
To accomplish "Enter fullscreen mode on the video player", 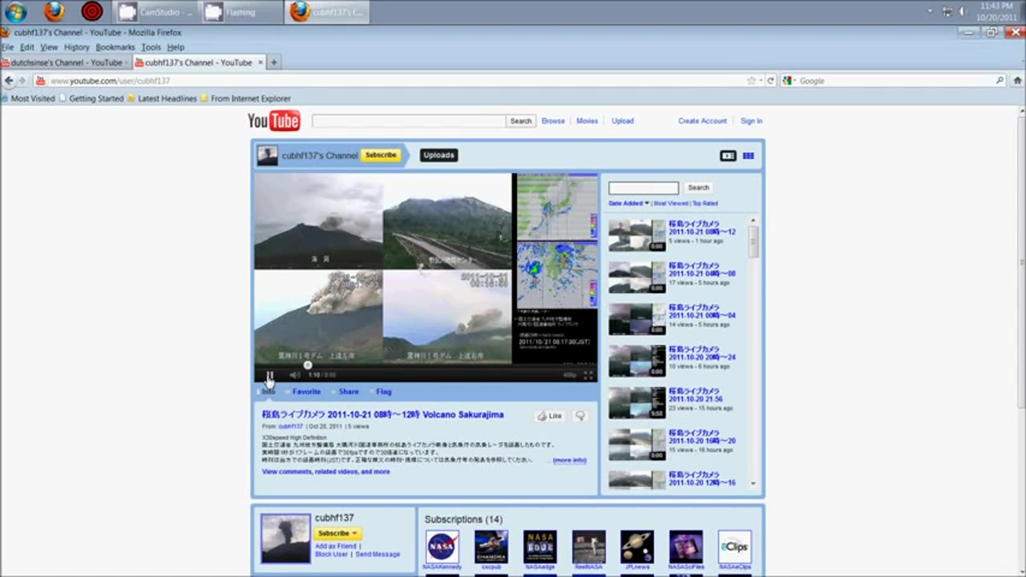I will [x=588, y=375].
